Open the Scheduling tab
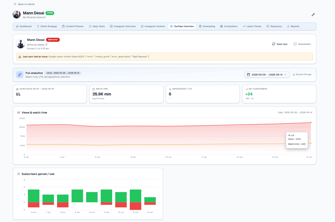This screenshot has height=222, width=335. click(x=207, y=26)
